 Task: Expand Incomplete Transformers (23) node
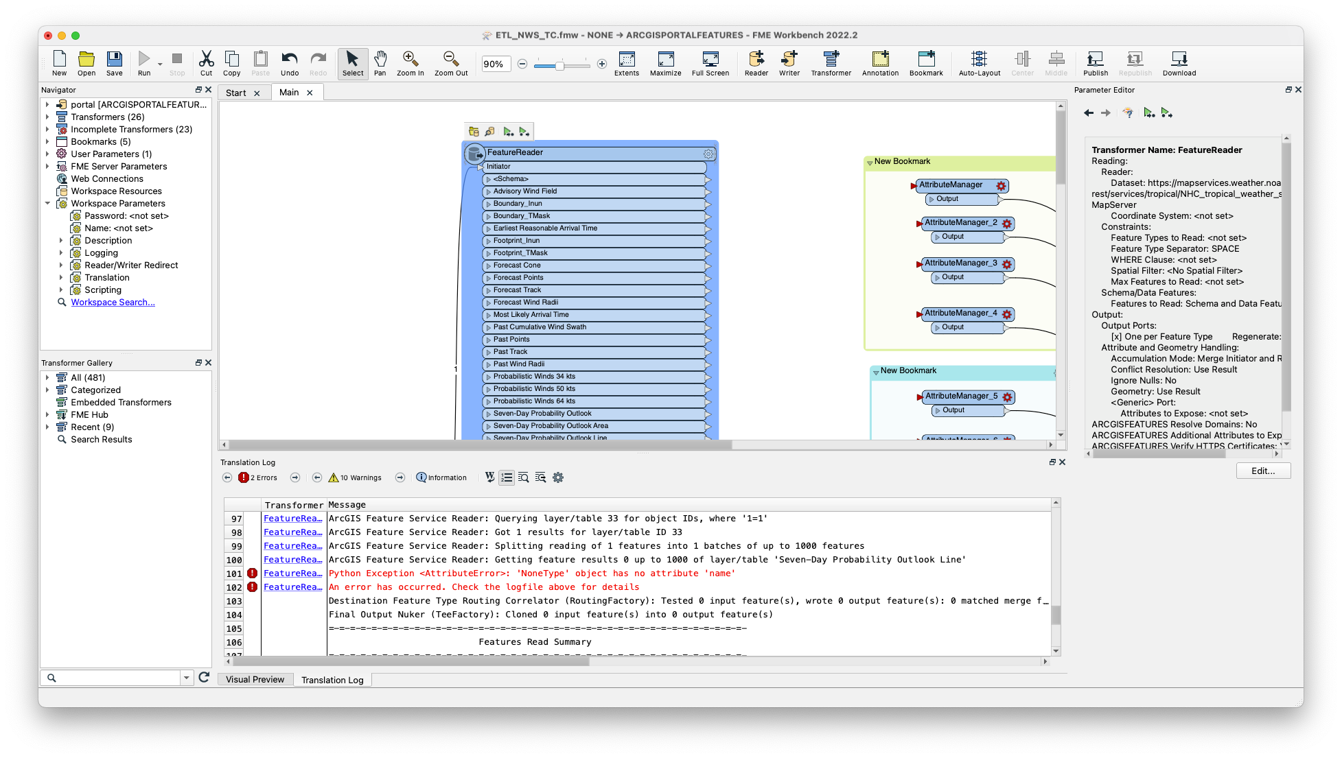tap(47, 129)
